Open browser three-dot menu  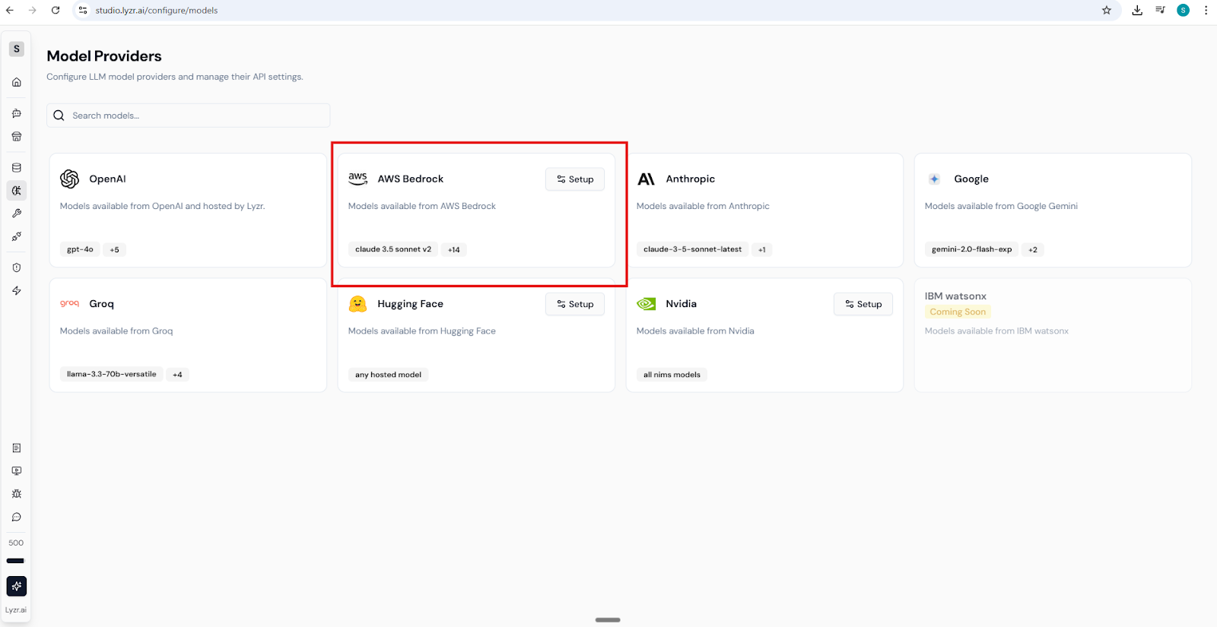(1206, 10)
